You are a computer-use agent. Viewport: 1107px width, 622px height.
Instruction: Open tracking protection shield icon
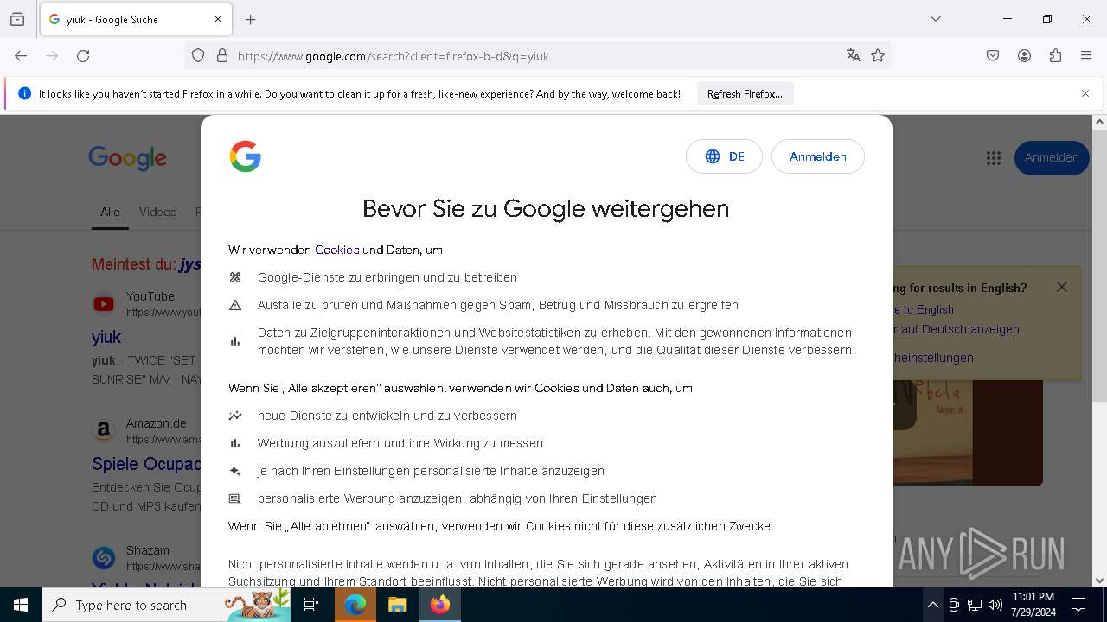(198, 56)
